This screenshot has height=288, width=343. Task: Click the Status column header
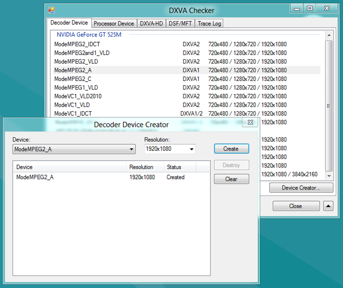pyautogui.click(x=174, y=167)
